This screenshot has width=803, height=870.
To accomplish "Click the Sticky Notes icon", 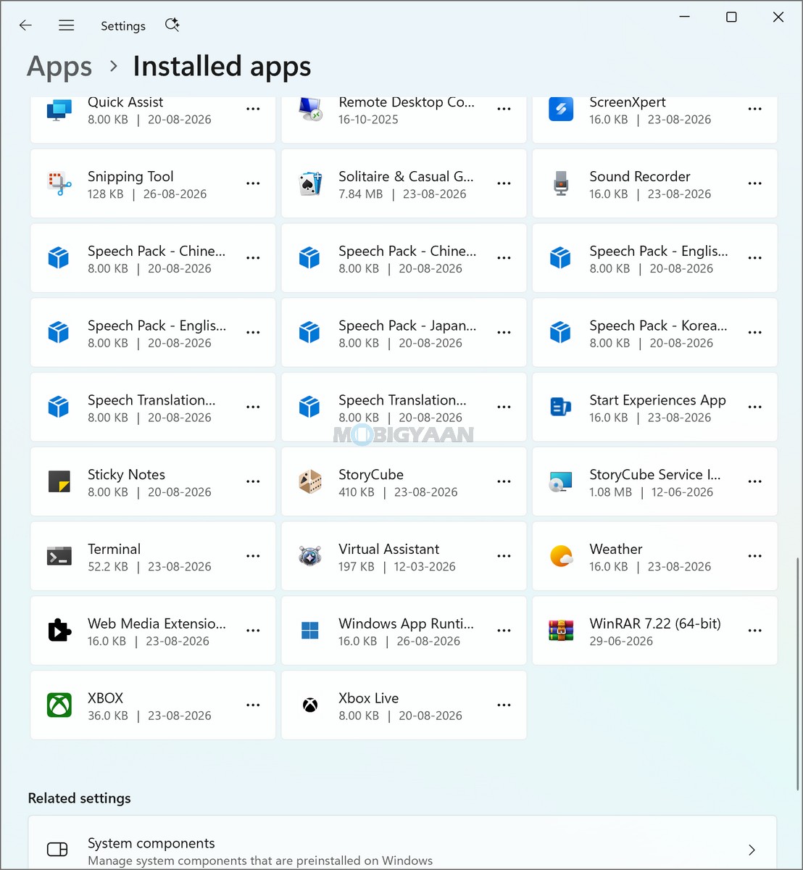I will point(59,482).
